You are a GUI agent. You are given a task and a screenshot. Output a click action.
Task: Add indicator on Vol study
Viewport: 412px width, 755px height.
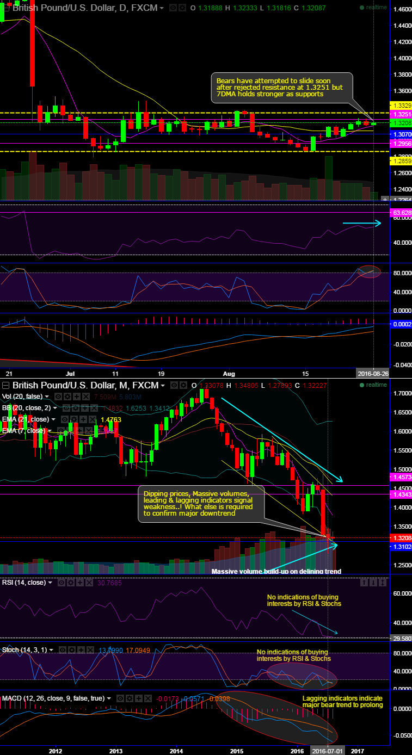(76, 397)
